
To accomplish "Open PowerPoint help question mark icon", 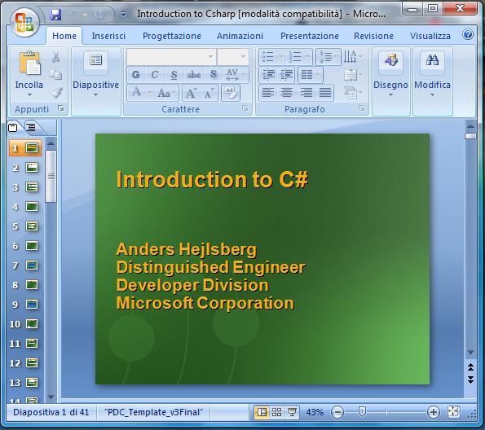I will tap(468, 34).
